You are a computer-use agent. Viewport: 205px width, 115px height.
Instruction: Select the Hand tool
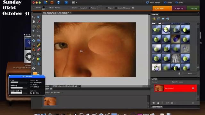point(34,22)
